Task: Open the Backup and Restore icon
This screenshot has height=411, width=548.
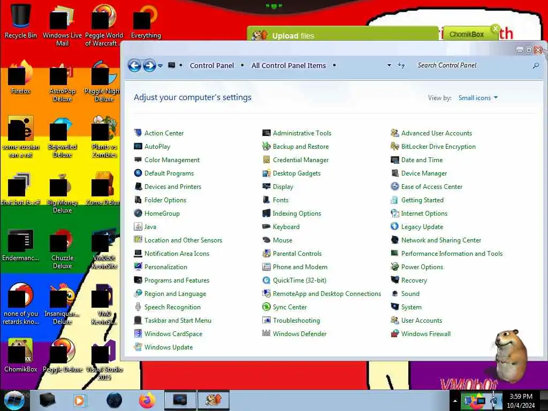Action: [x=267, y=146]
